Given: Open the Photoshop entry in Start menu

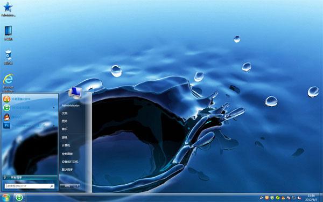Looking at the screenshot, I should (x=29, y=126).
